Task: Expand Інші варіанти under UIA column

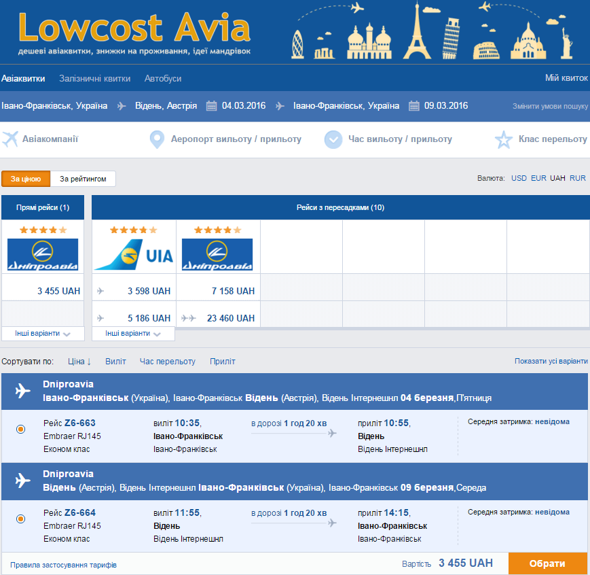Action: point(133,334)
